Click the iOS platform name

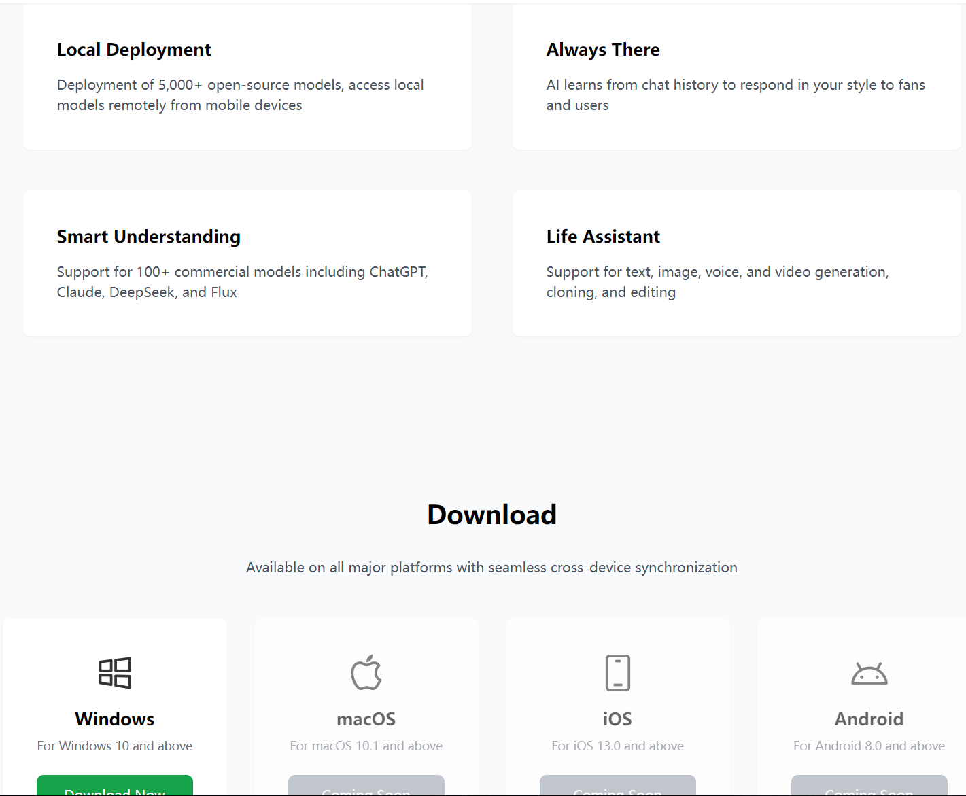[x=618, y=719]
